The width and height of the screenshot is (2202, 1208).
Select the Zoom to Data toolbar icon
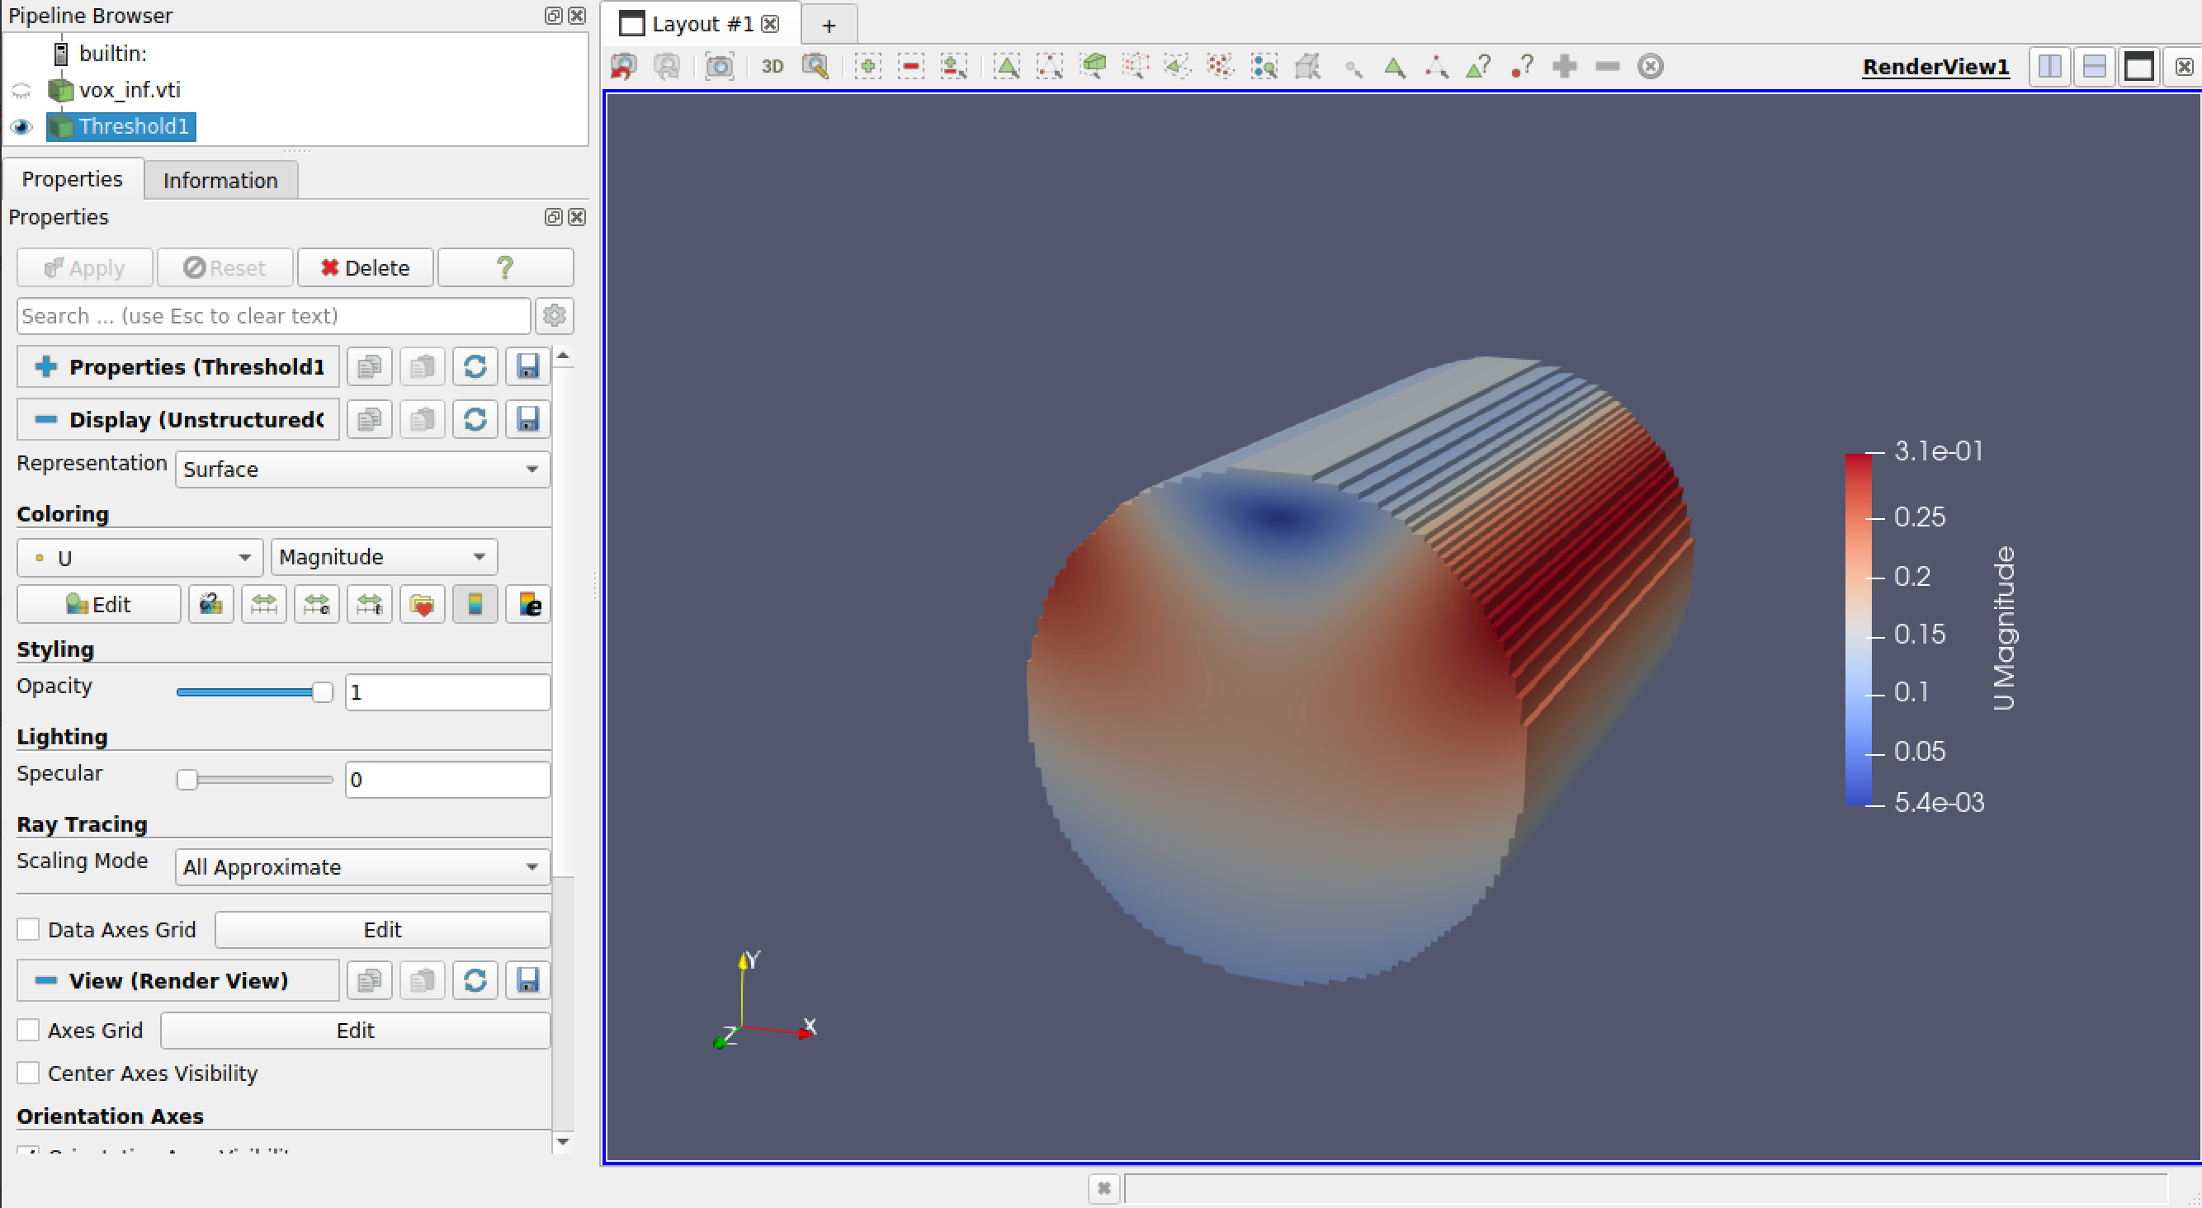point(815,66)
